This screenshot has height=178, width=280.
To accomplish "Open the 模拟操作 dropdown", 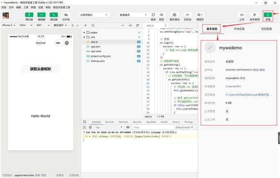I will click(60, 25).
